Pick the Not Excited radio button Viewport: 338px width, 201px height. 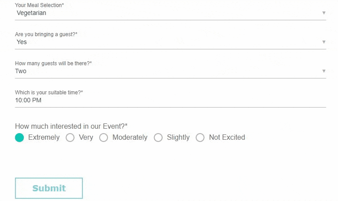point(200,138)
